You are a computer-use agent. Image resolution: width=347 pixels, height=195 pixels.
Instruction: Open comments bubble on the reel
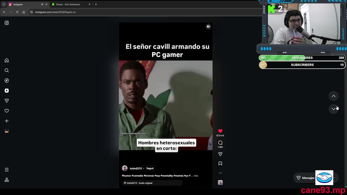(x=220, y=143)
